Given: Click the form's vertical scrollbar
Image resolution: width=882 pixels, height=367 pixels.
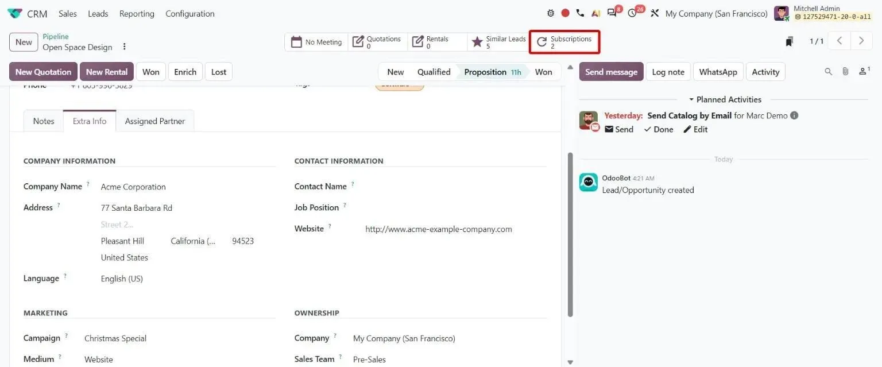Looking at the screenshot, I should pos(570,234).
